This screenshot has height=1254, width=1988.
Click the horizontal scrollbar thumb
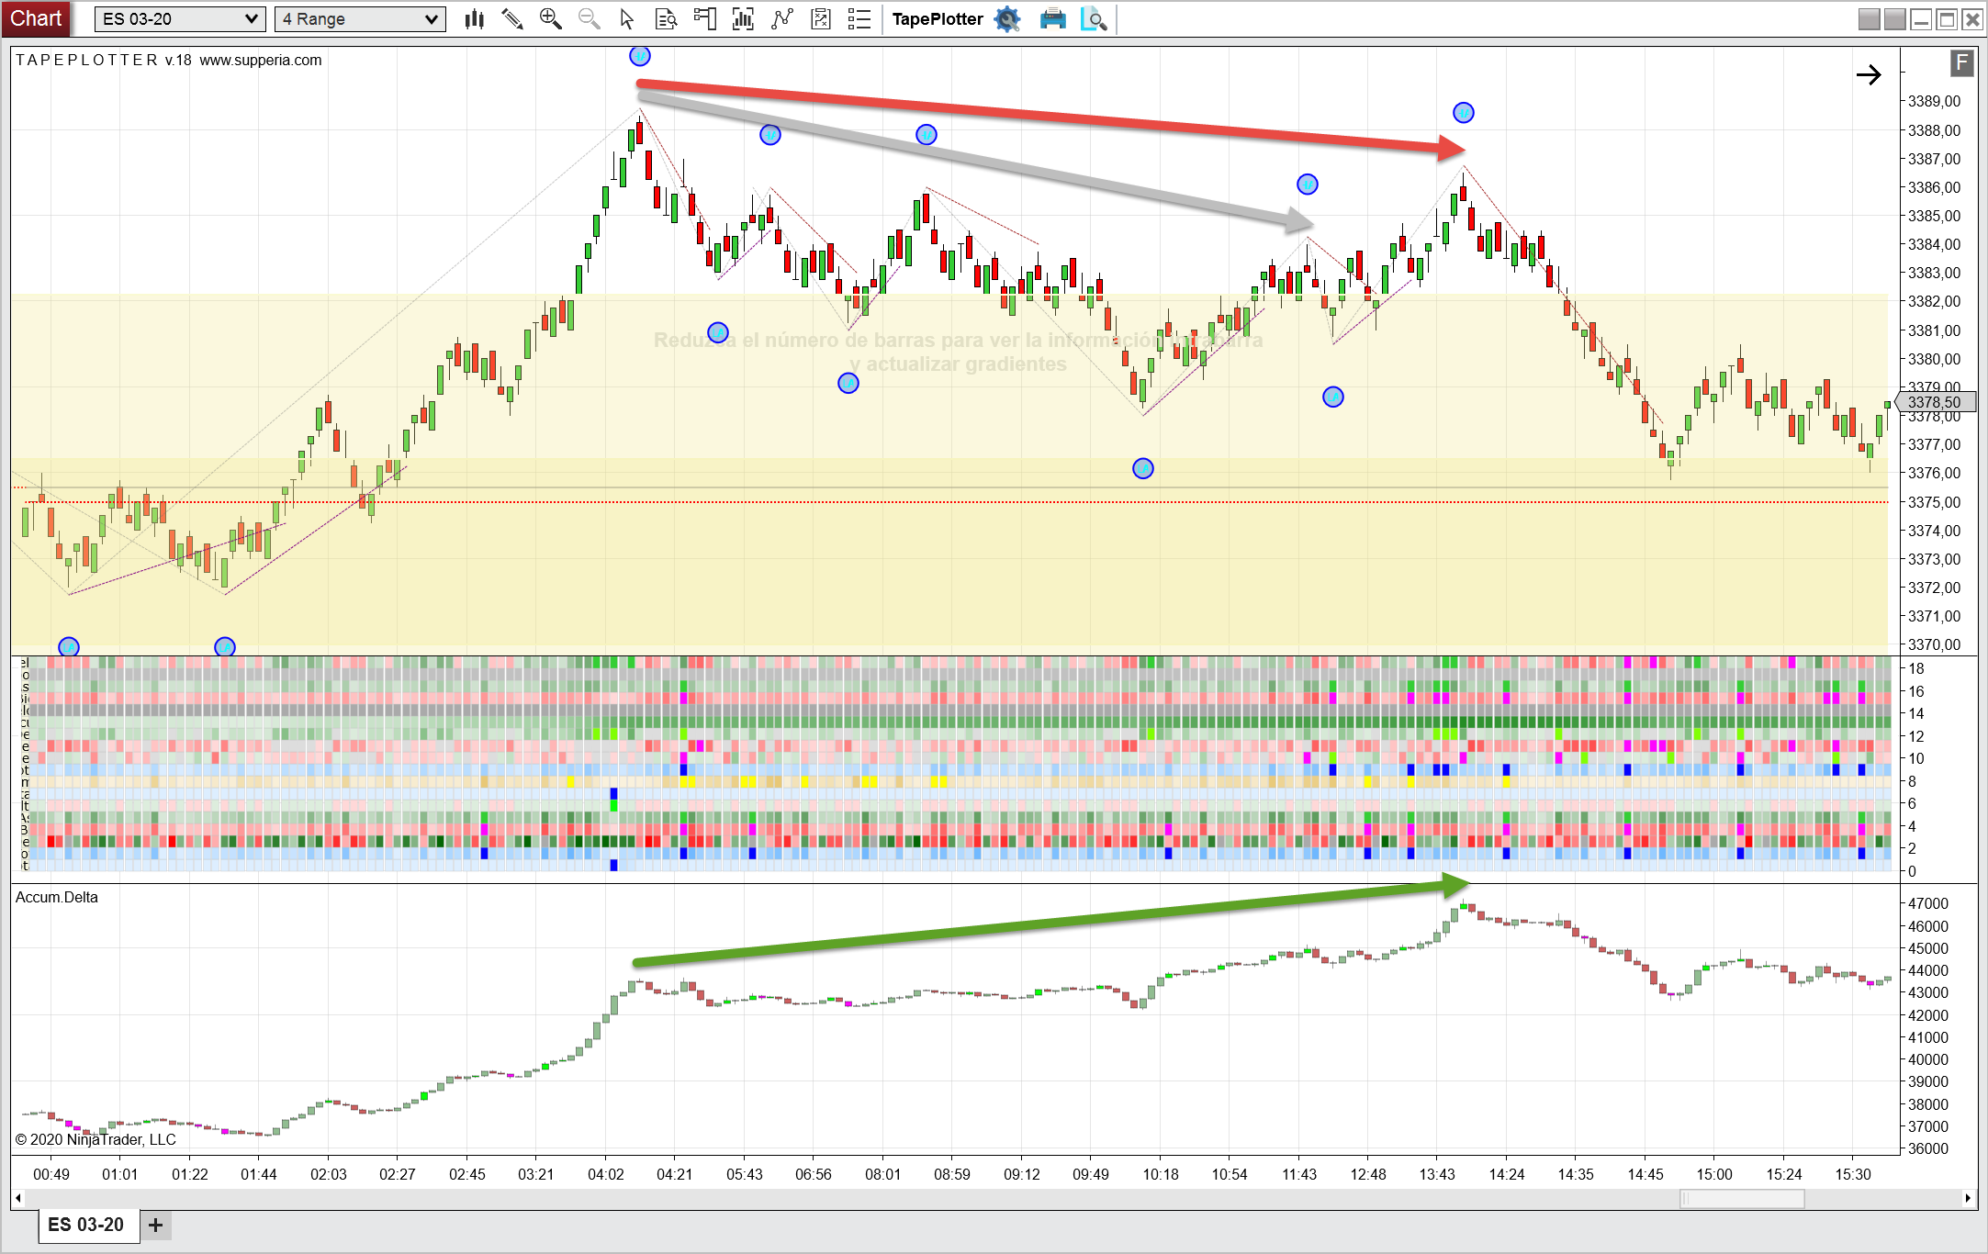1742,1198
